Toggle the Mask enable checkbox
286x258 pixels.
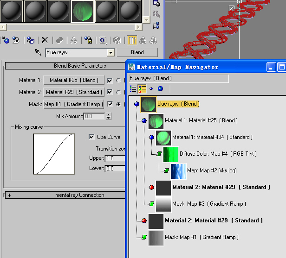click(110, 104)
